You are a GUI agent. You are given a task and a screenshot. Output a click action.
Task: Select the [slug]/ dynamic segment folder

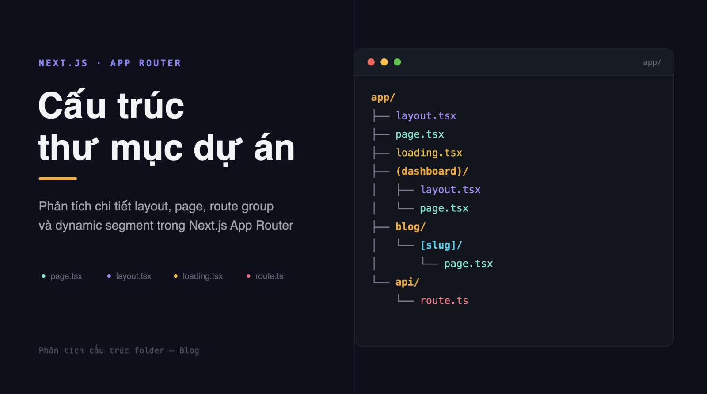tap(441, 245)
